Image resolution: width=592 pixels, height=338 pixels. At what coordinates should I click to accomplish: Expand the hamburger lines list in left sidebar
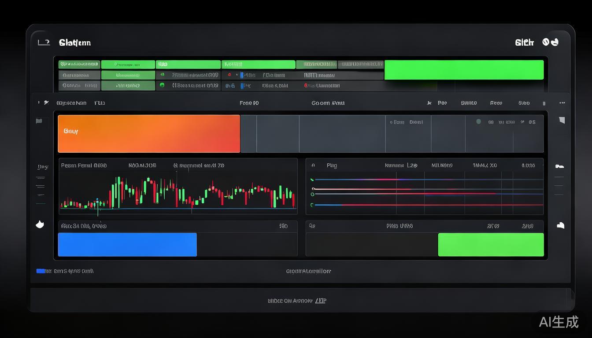[x=41, y=186]
